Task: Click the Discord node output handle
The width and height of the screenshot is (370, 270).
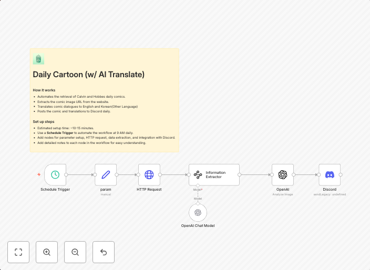Action: (341, 174)
